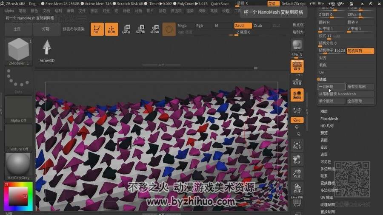The height and width of the screenshot is (215, 383).
Task: Toggle the orange XYZ rotation icon
Action: 297,120
